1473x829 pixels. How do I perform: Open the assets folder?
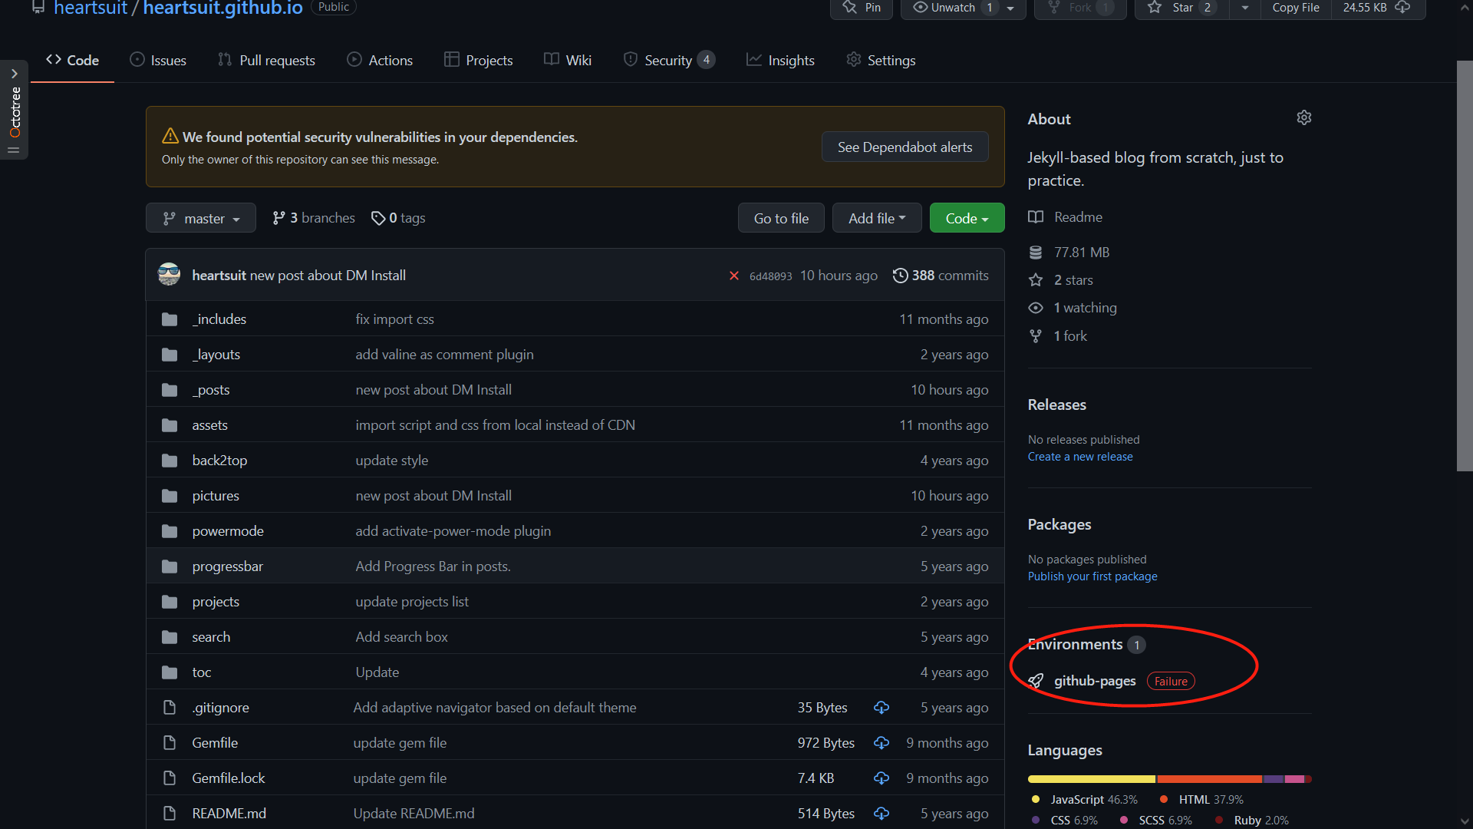209,425
